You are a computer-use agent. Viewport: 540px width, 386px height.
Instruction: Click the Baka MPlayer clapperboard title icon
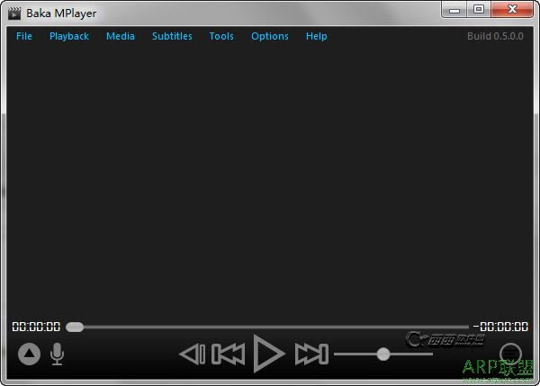click(x=14, y=13)
